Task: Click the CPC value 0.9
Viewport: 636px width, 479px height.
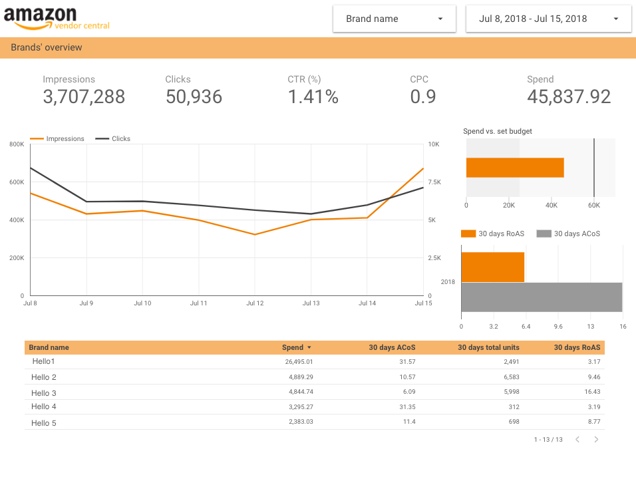Action: coord(423,97)
